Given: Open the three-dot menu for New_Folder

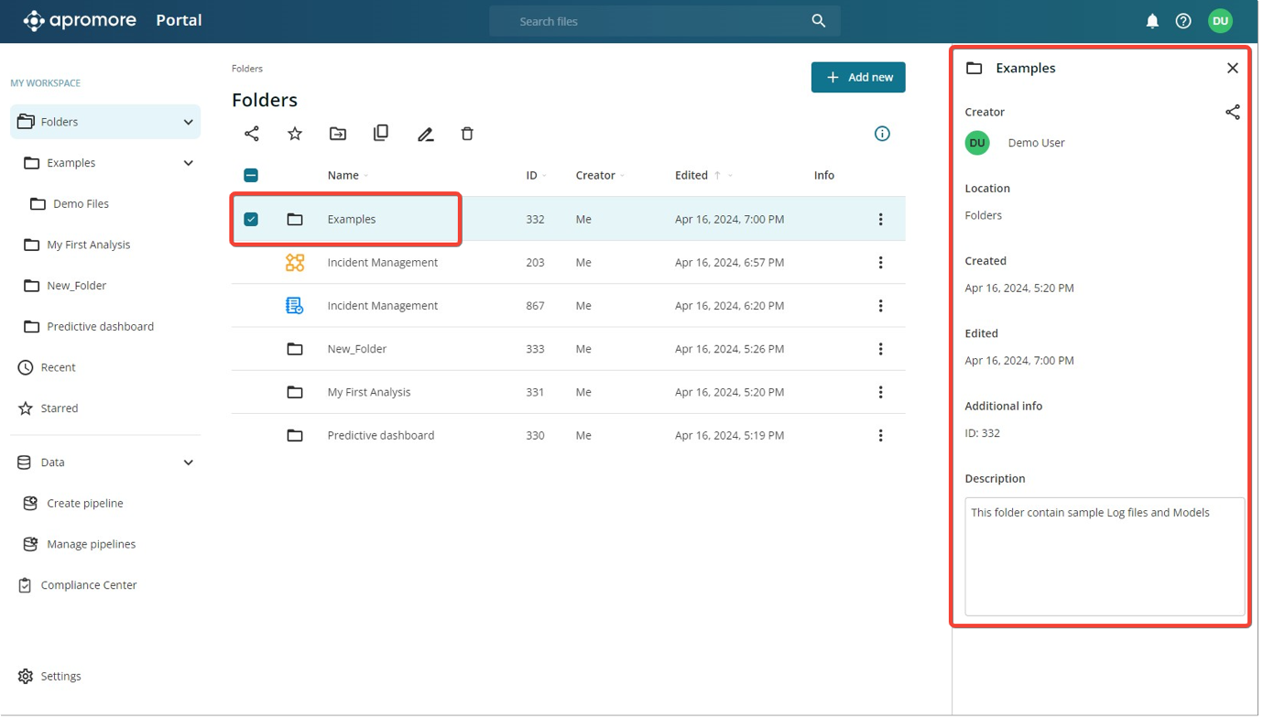Looking at the screenshot, I should click(880, 349).
